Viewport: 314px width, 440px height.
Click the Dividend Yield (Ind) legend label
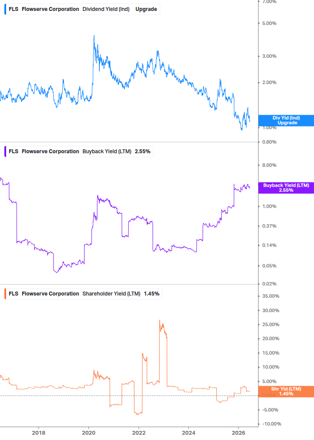click(106, 9)
